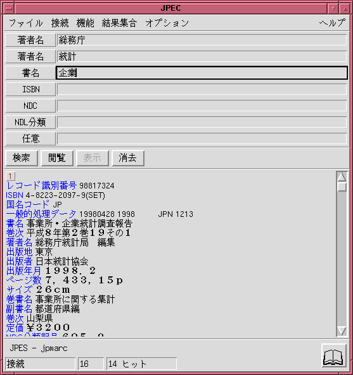Click the 検索 search button
Image resolution: width=353 pixels, height=375 pixels.
click(22, 158)
